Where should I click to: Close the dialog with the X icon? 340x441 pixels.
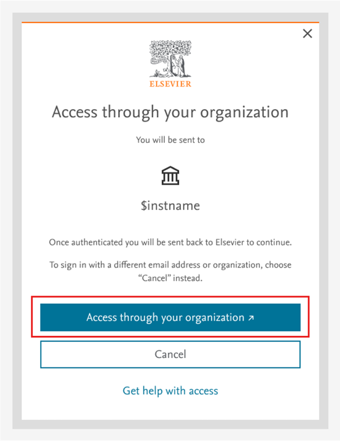tap(307, 34)
